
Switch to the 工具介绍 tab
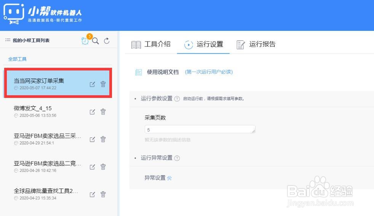[x=151, y=44]
